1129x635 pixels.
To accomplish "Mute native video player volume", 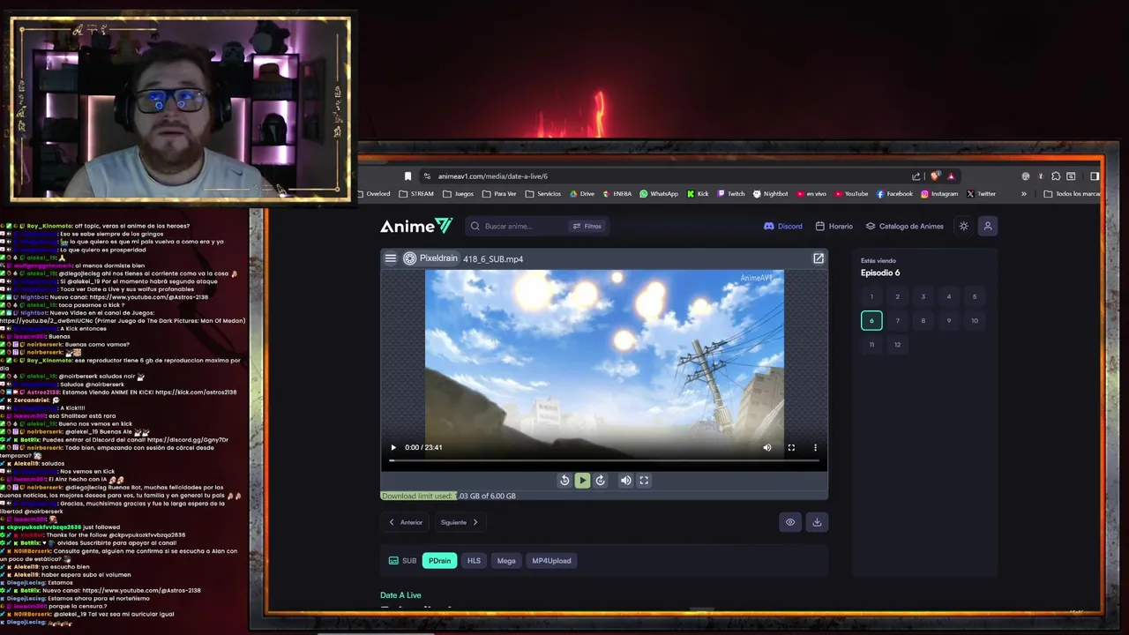I will 767,447.
